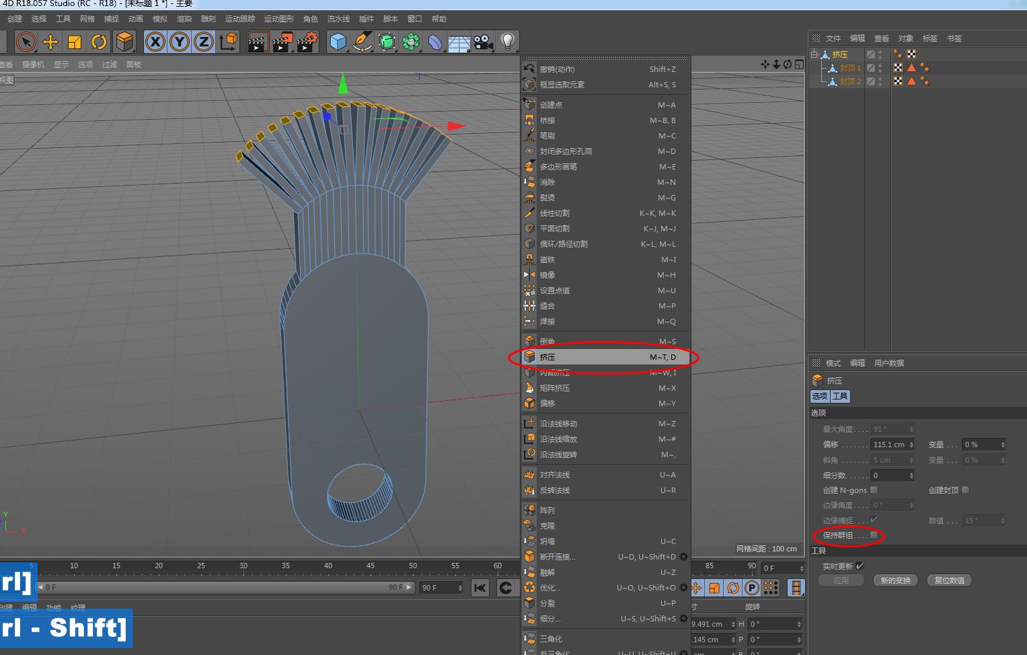Image resolution: width=1027 pixels, height=655 pixels.
Task: Toggle the 创建封顶 checkbox
Action: pyautogui.click(x=965, y=490)
